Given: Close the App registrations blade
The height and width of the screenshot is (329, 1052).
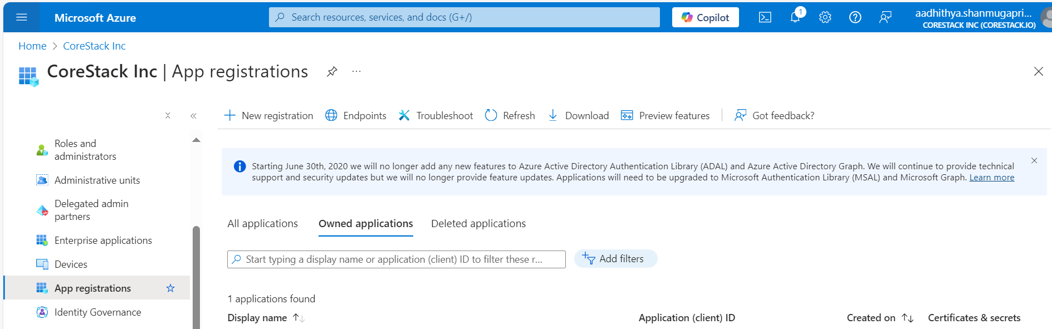Looking at the screenshot, I should 1039,71.
